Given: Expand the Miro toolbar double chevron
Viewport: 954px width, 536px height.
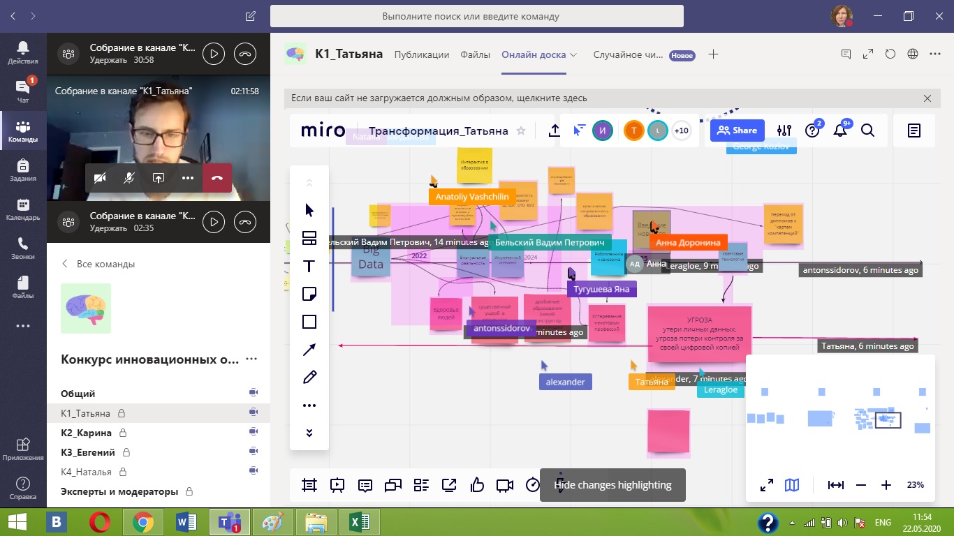Looking at the screenshot, I should pos(309,433).
